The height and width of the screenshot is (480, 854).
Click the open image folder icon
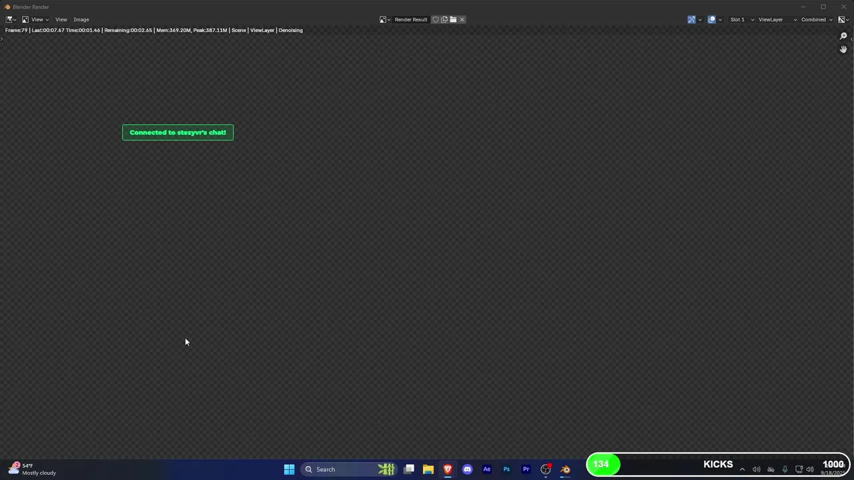point(453,19)
